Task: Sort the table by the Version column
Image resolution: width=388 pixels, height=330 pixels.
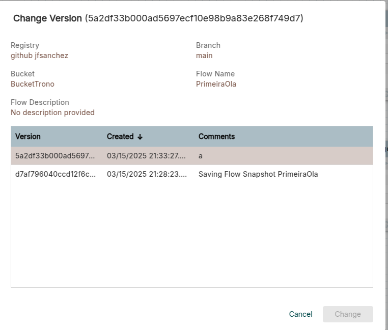Action: coord(28,136)
